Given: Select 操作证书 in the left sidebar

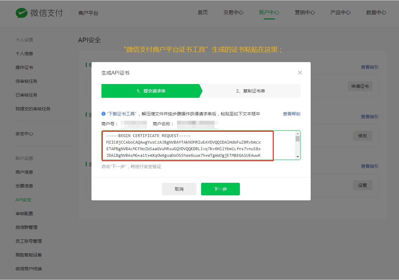Looking at the screenshot, I should tap(24, 67).
